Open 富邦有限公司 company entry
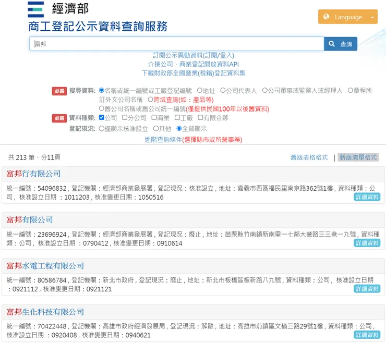 point(30,220)
